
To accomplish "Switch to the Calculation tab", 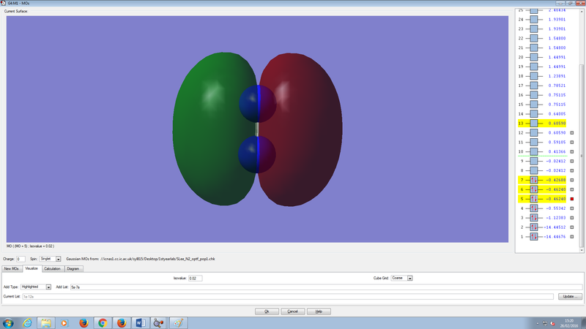I will [x=52, y=268].
